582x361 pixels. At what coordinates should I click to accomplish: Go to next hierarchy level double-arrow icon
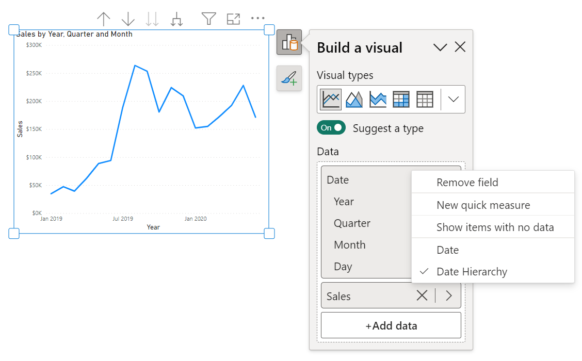[152, 19]
